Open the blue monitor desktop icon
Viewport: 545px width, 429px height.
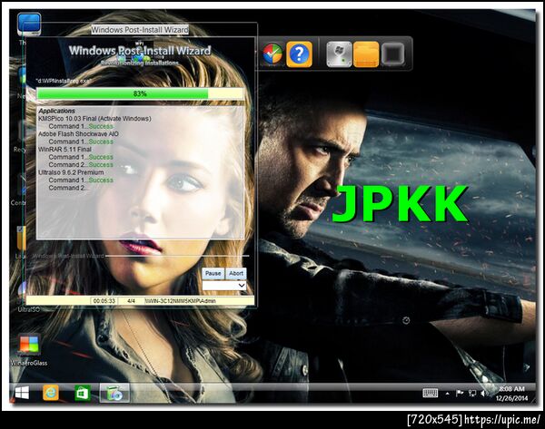pyautogui.click(x=29, y=24)
